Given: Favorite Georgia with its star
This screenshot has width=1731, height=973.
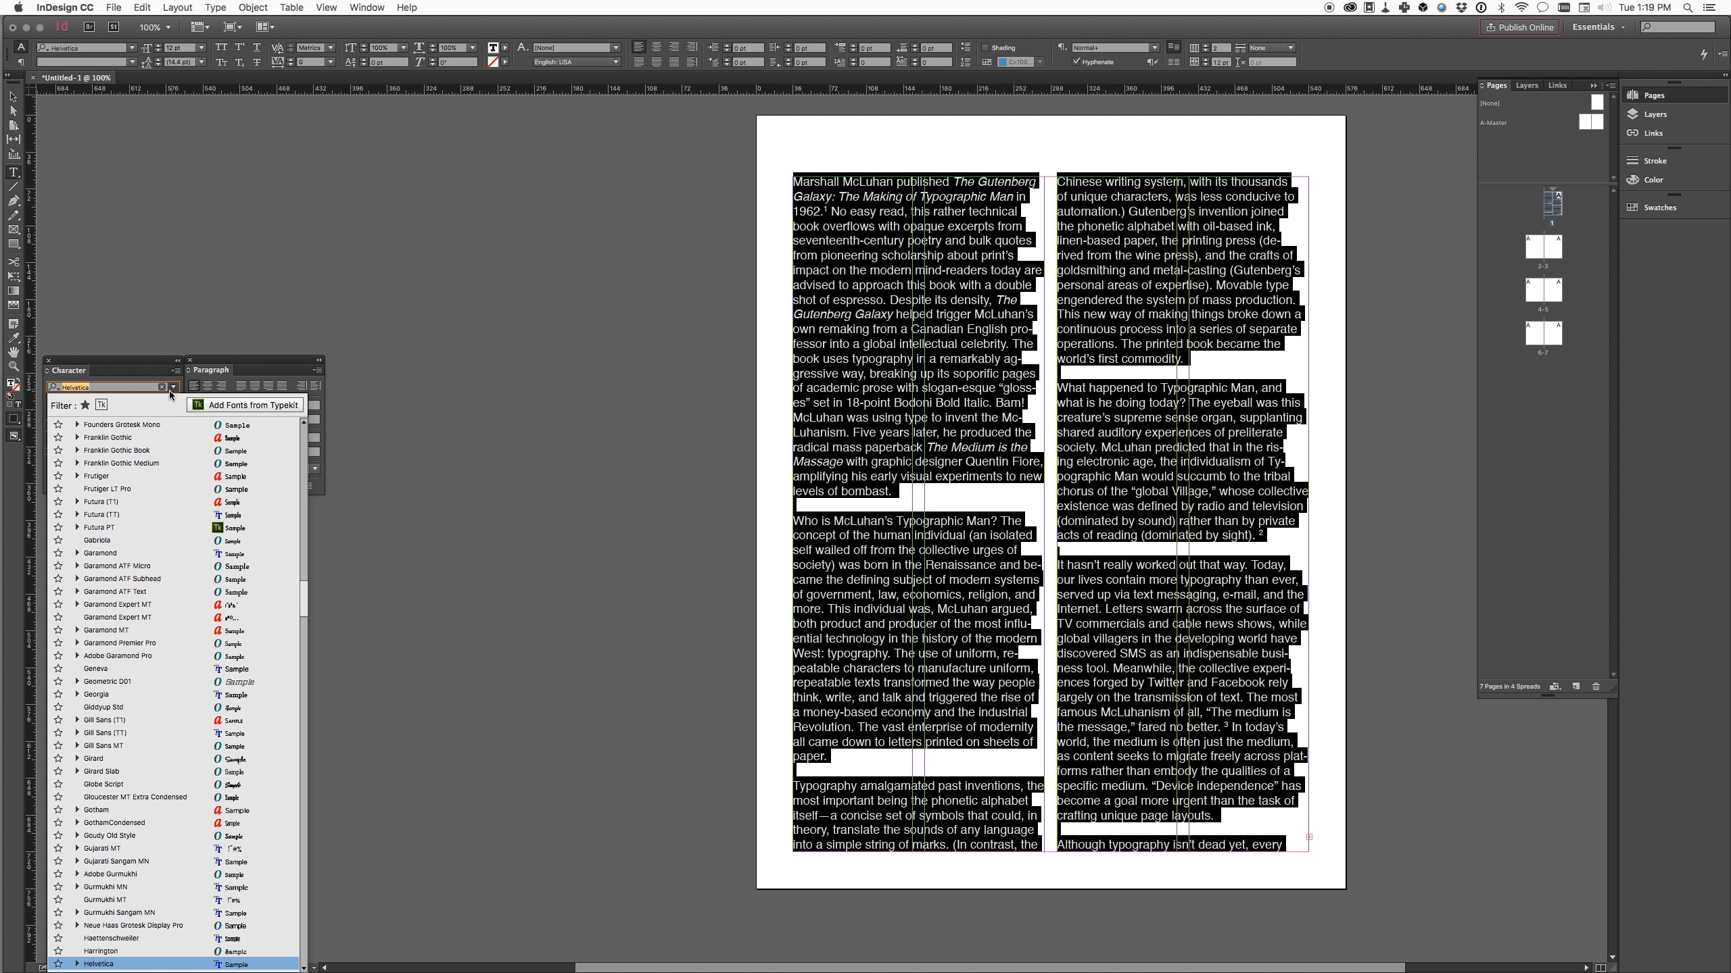Looking at the screenshot, I should [58, 694].
